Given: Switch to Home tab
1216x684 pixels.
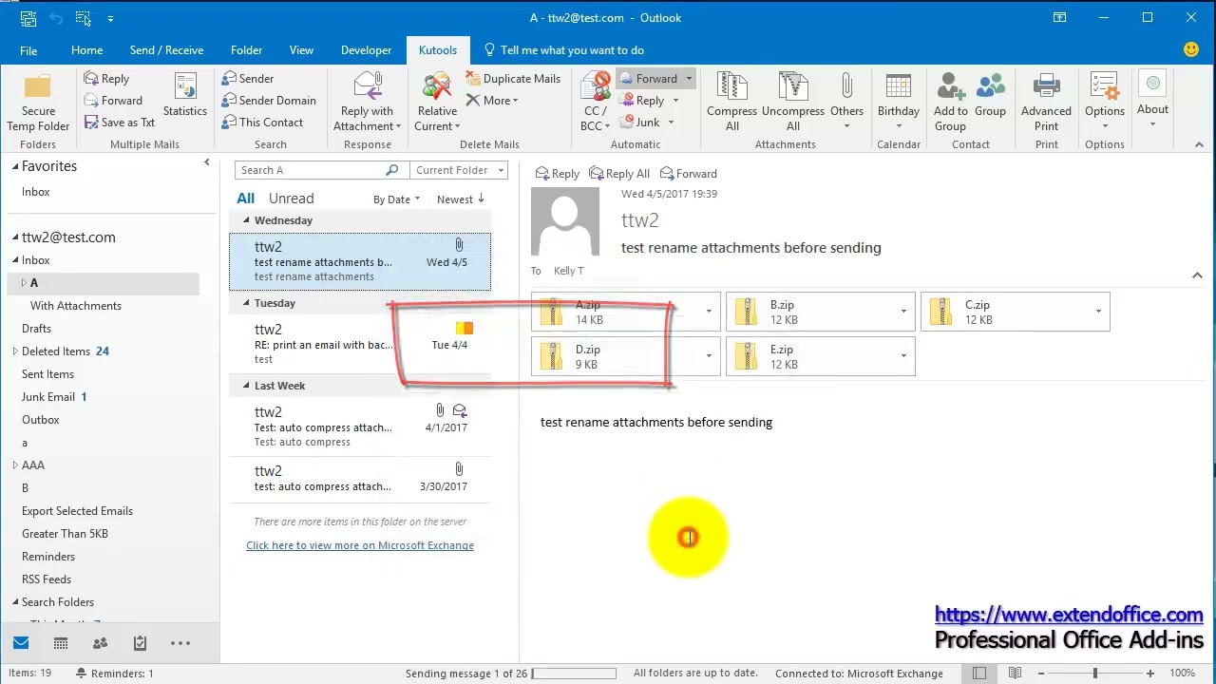Looking at the screenshot, I should point(86,50).
